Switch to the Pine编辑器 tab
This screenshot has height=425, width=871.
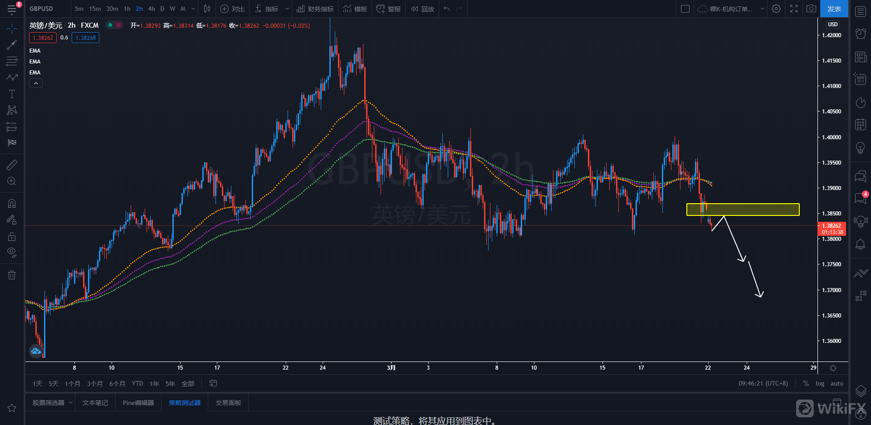click(x=138, y=403)
